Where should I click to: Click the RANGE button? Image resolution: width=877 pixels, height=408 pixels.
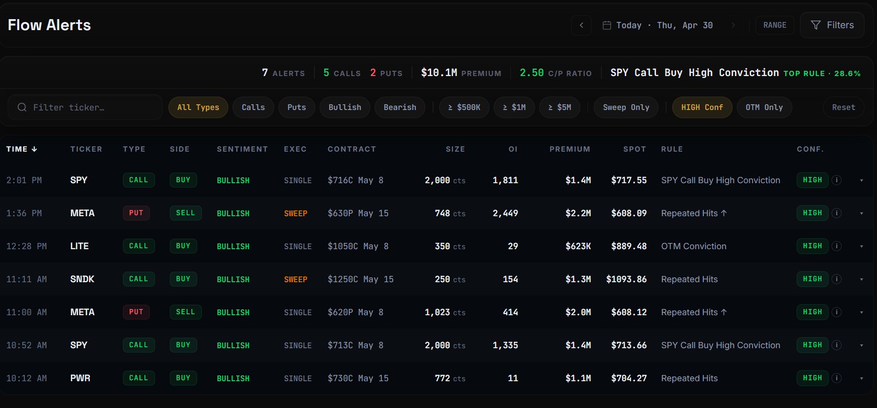pos(775,25)
